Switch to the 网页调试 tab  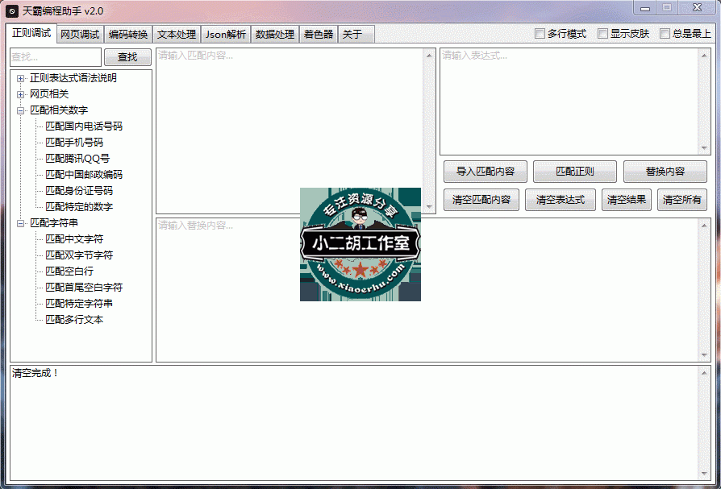tap(80, 35)
